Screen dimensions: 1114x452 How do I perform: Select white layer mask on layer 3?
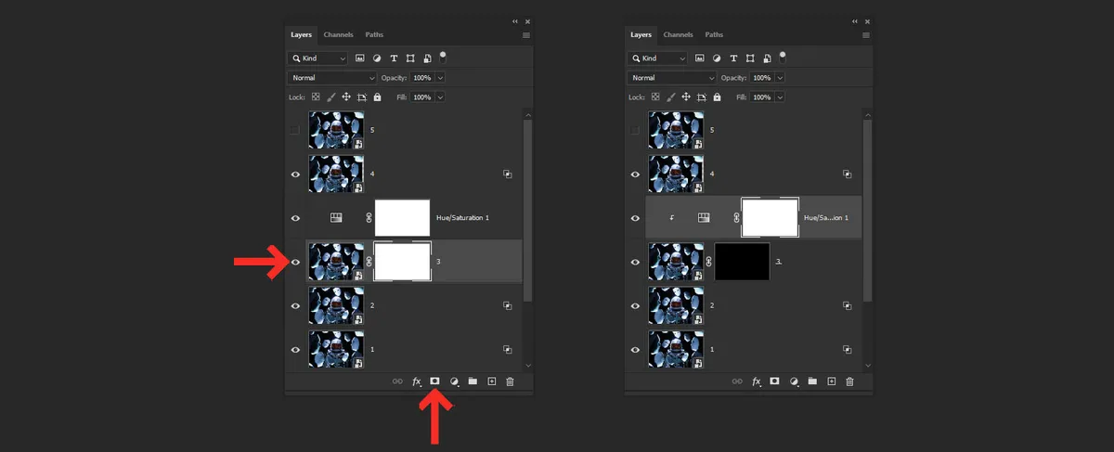click(x=402, y=262)
